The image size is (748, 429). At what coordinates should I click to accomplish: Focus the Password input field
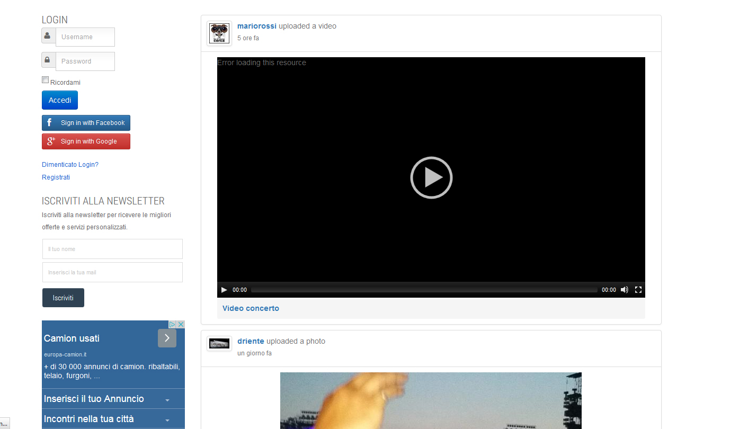(x=85, y=61)
